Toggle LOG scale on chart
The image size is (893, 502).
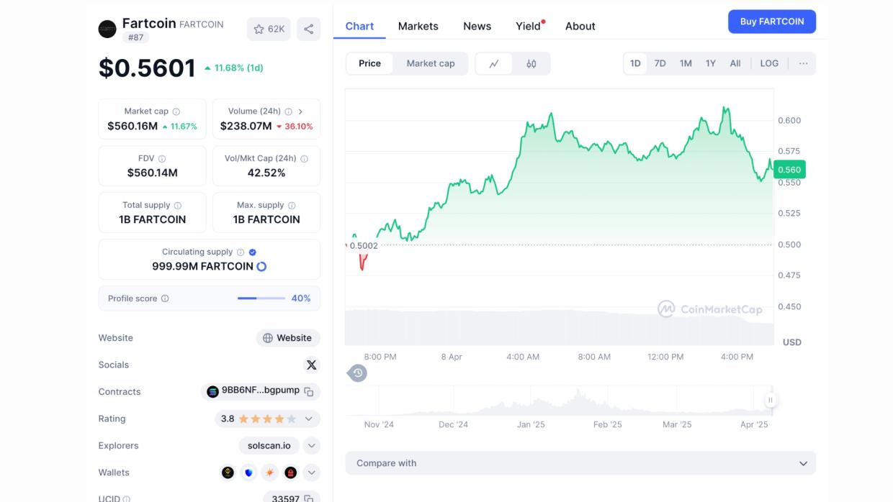coord(769,63)
